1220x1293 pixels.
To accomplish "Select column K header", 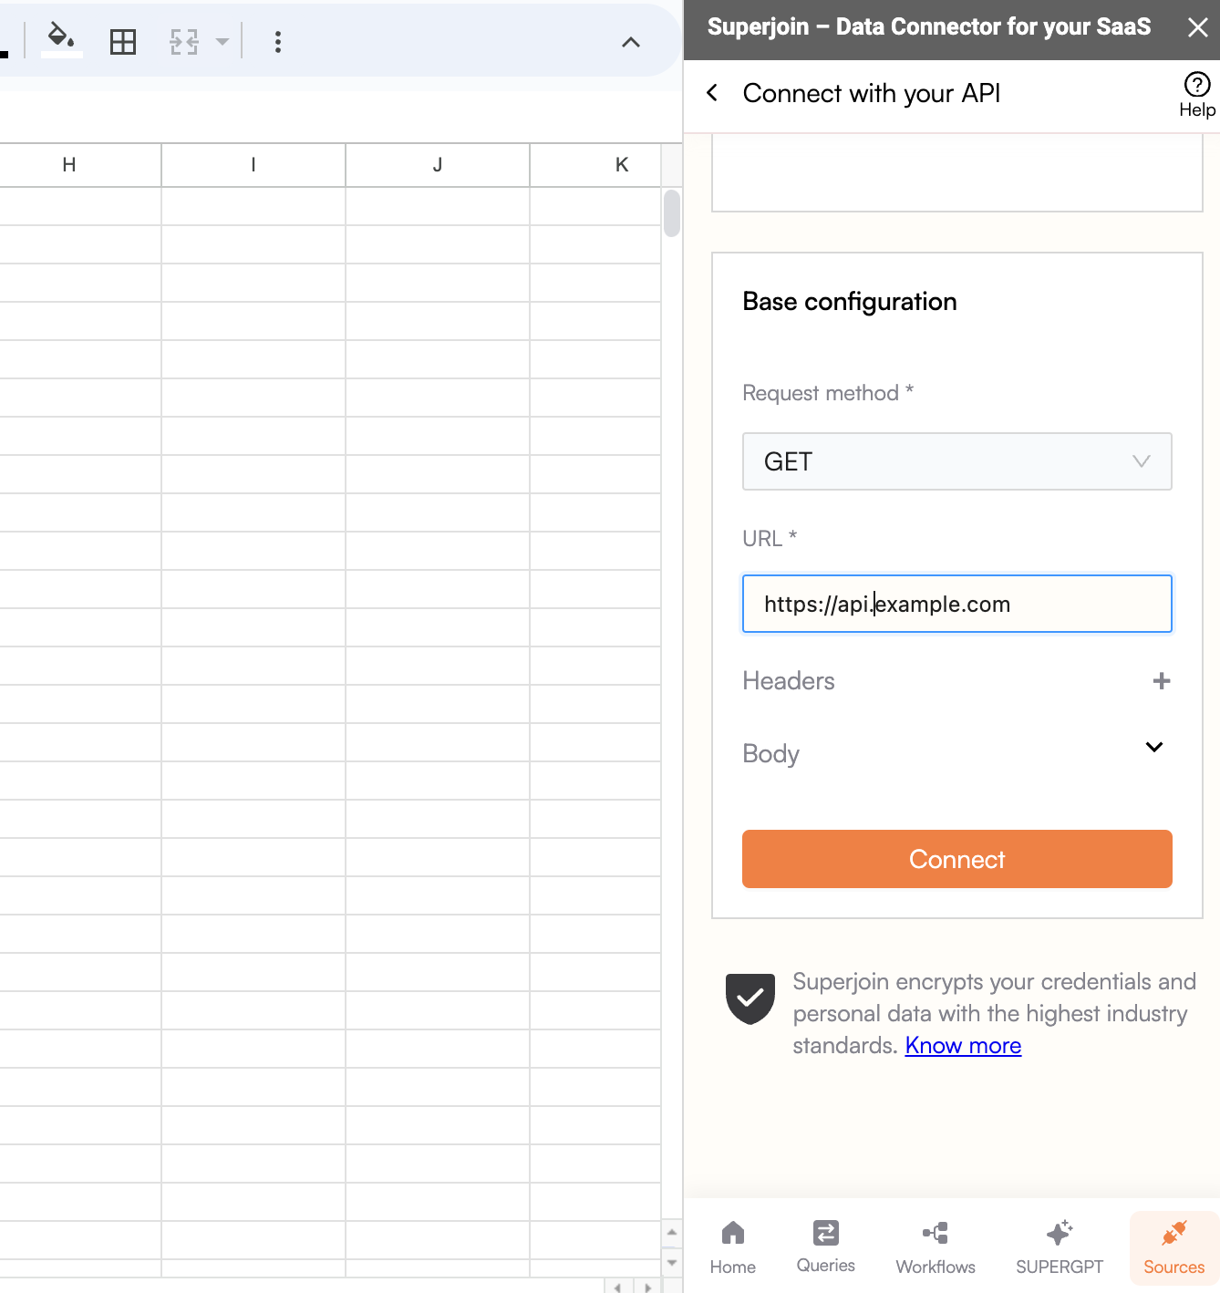I will click(595, 165).
